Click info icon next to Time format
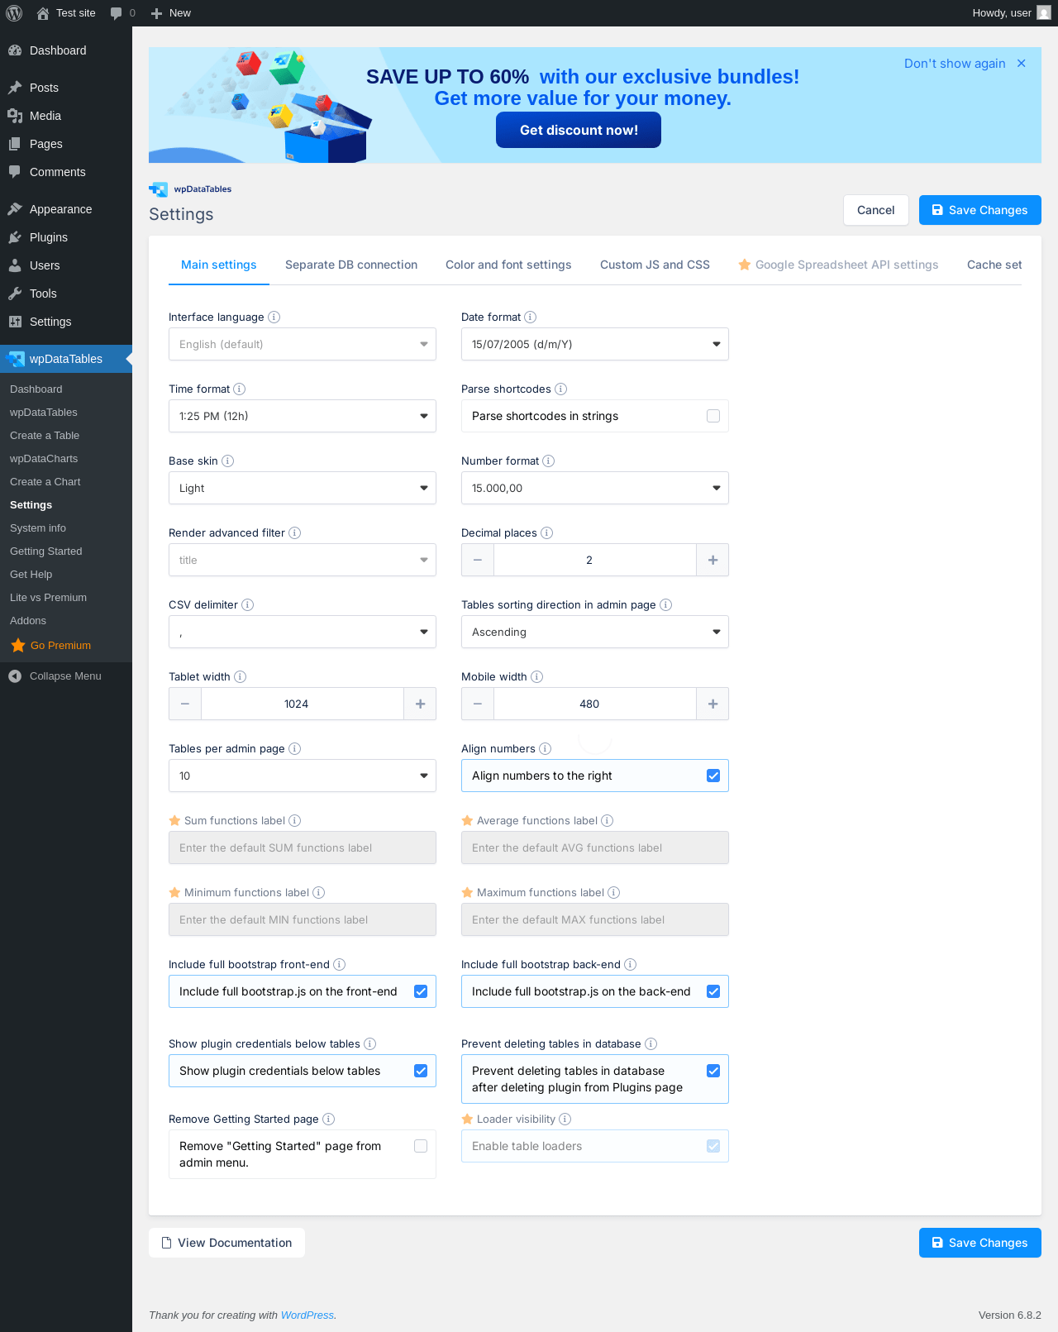This screenshot has height=1332, width=1058. point(240,389)
